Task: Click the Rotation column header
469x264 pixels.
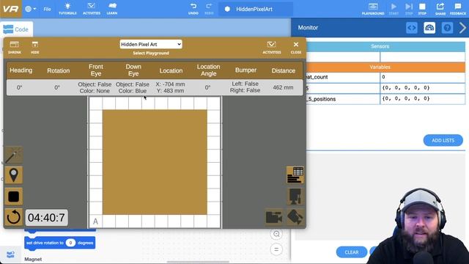Action: 59,70
